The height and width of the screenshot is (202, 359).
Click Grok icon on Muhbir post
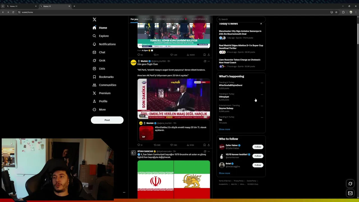click(x=205, y=61)
